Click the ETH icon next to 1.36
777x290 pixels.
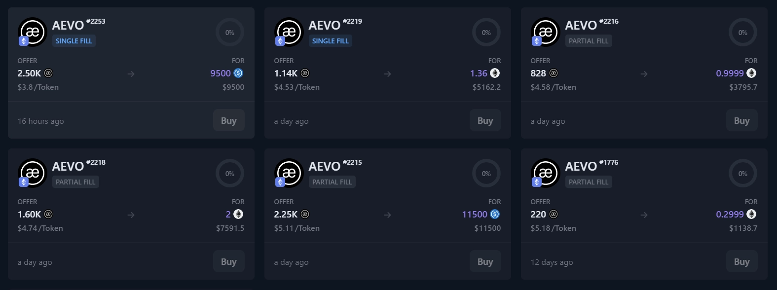[495, 73]
